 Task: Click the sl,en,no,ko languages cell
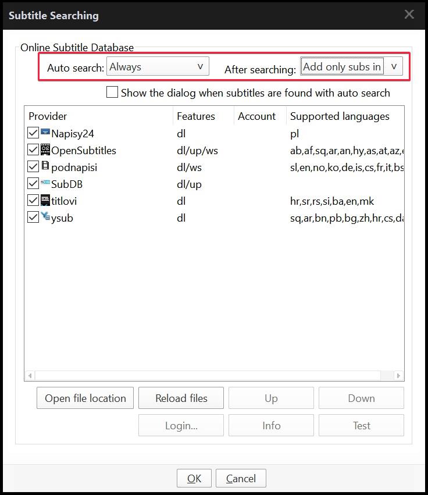point(347,168)
